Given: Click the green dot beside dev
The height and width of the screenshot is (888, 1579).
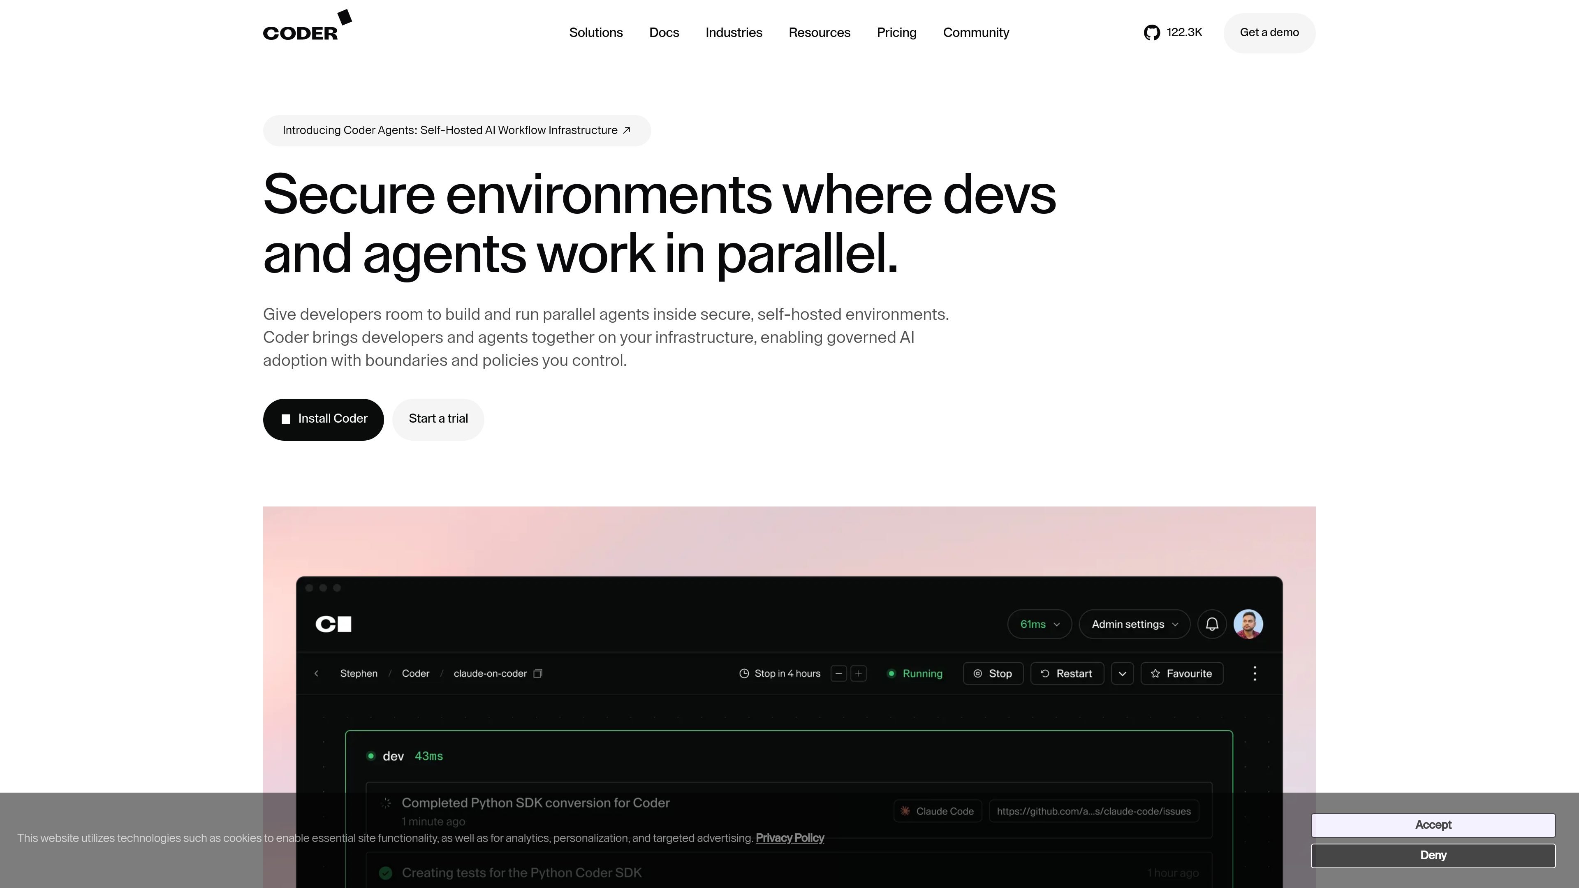Looking at the screenshot, I should tap(371, 756).
